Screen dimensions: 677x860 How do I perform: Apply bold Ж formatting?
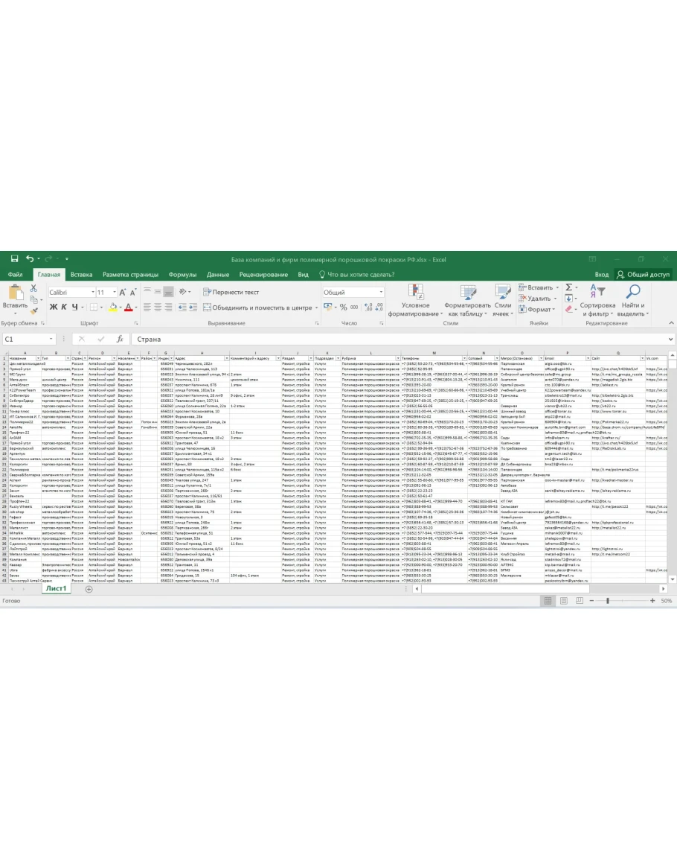pyautogui.click(x=53, y=307)
